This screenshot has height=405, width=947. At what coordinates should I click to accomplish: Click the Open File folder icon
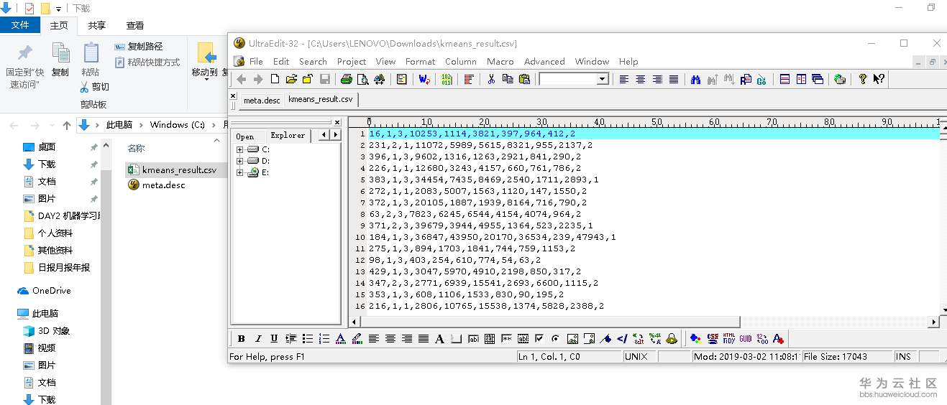292,79
